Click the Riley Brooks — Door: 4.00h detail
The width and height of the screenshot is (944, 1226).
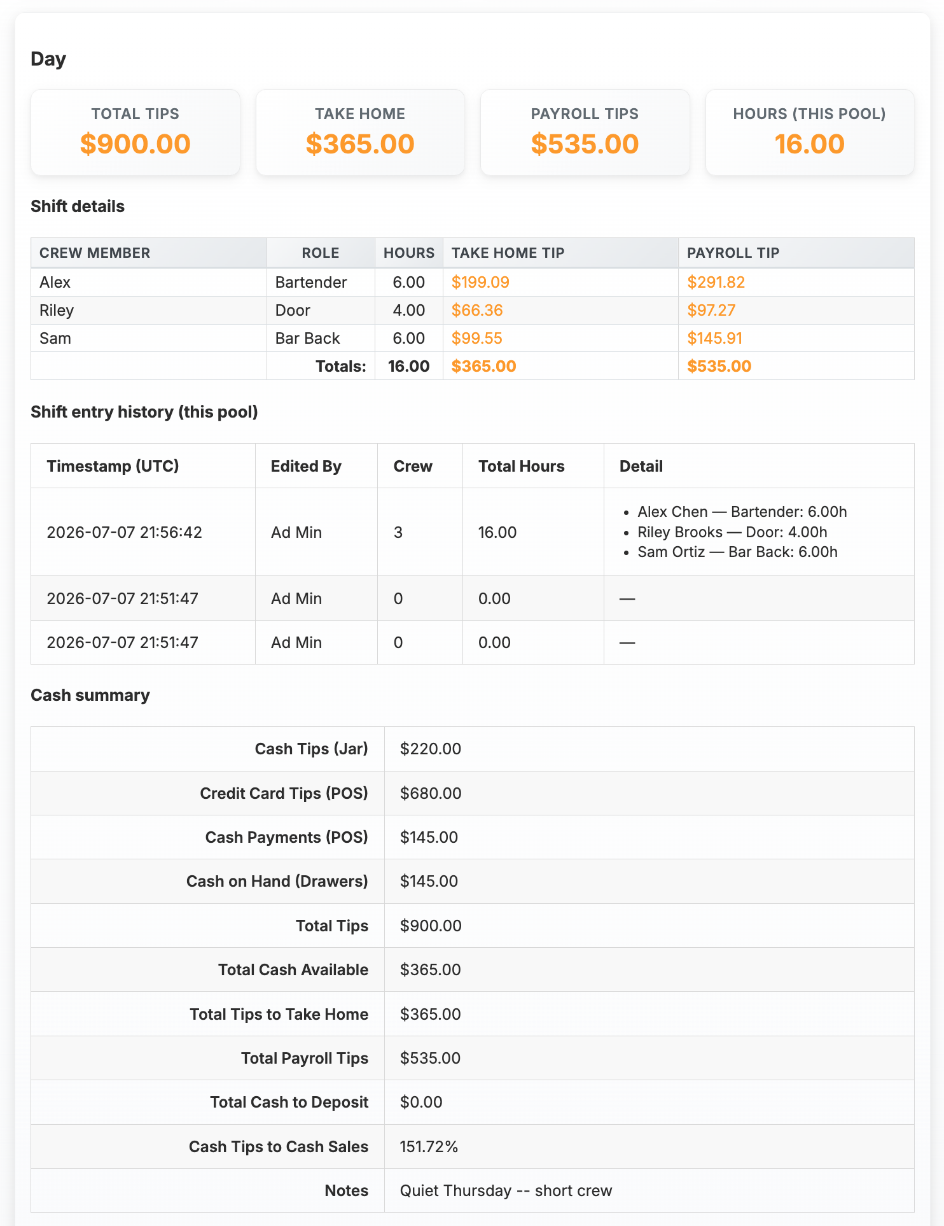pyautogui.click(x=732, y=532)
